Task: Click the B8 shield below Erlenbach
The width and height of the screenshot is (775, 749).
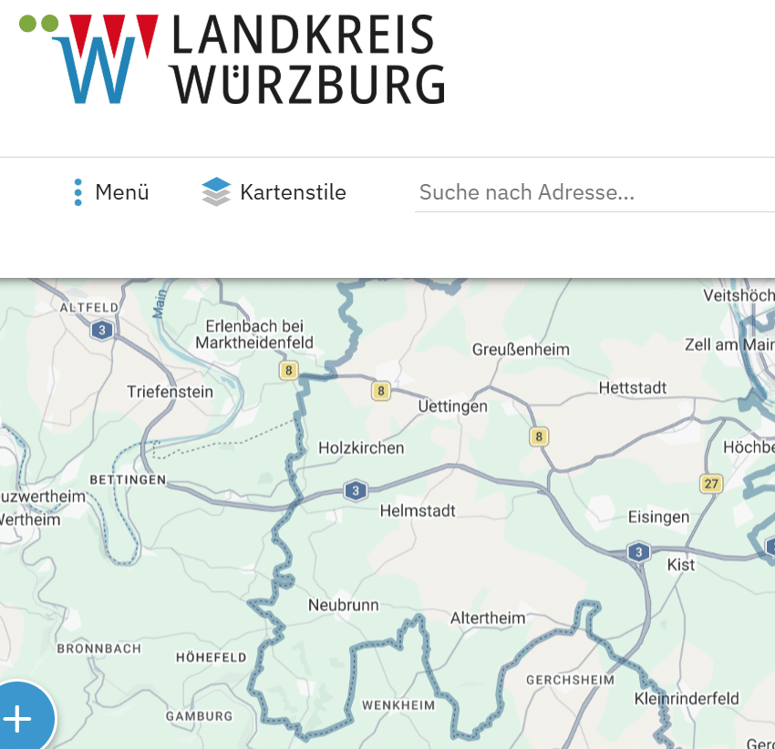Action: coord(289,370)
